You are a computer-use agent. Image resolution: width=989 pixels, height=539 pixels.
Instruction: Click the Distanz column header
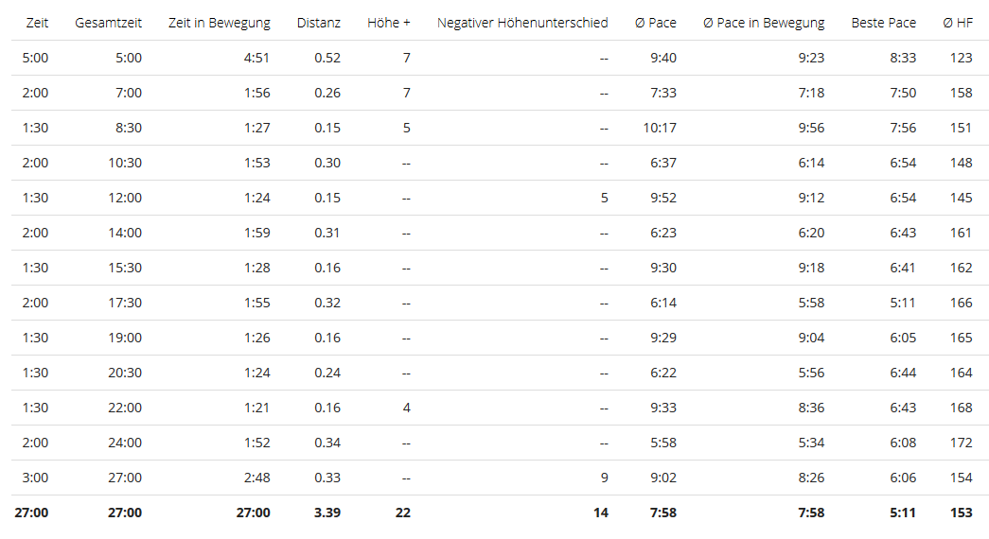click(318, 23)
